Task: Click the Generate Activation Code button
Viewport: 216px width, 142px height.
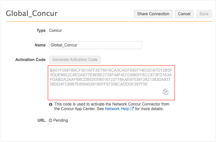Action: [x=75, y=60]
